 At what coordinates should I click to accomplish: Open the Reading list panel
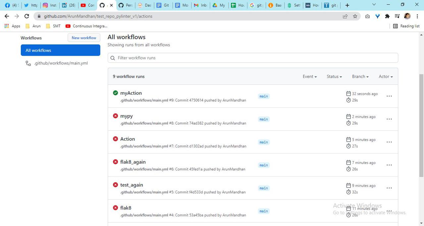tap(406, 26)
